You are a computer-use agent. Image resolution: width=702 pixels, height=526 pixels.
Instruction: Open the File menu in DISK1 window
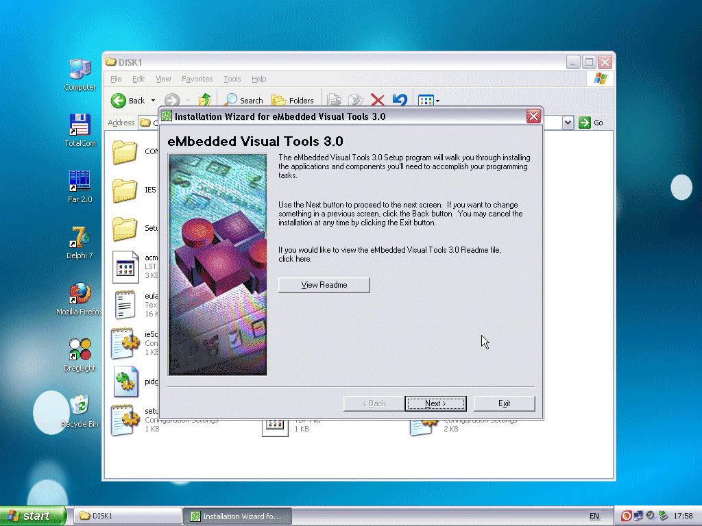coord(116,79)
